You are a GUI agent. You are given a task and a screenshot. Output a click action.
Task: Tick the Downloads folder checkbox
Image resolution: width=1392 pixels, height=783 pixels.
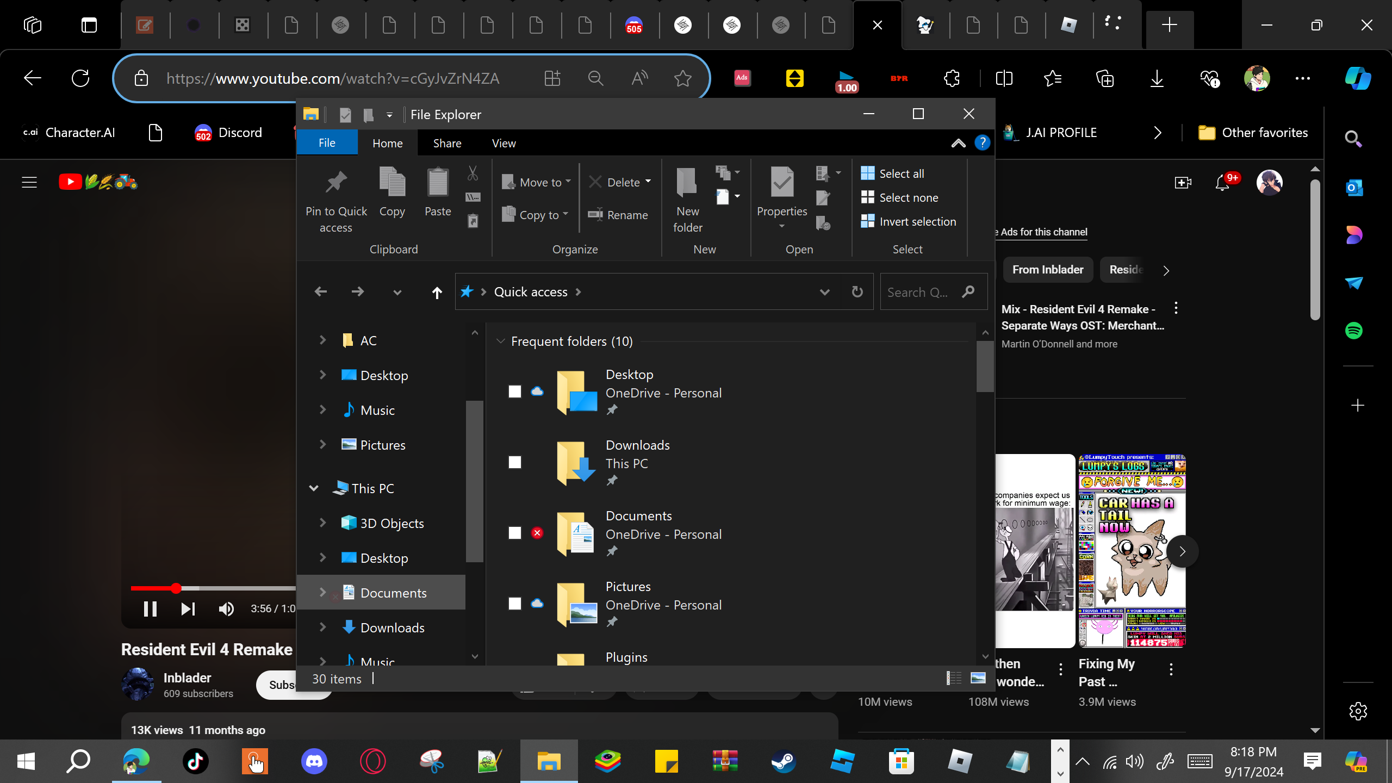(514, 462)
